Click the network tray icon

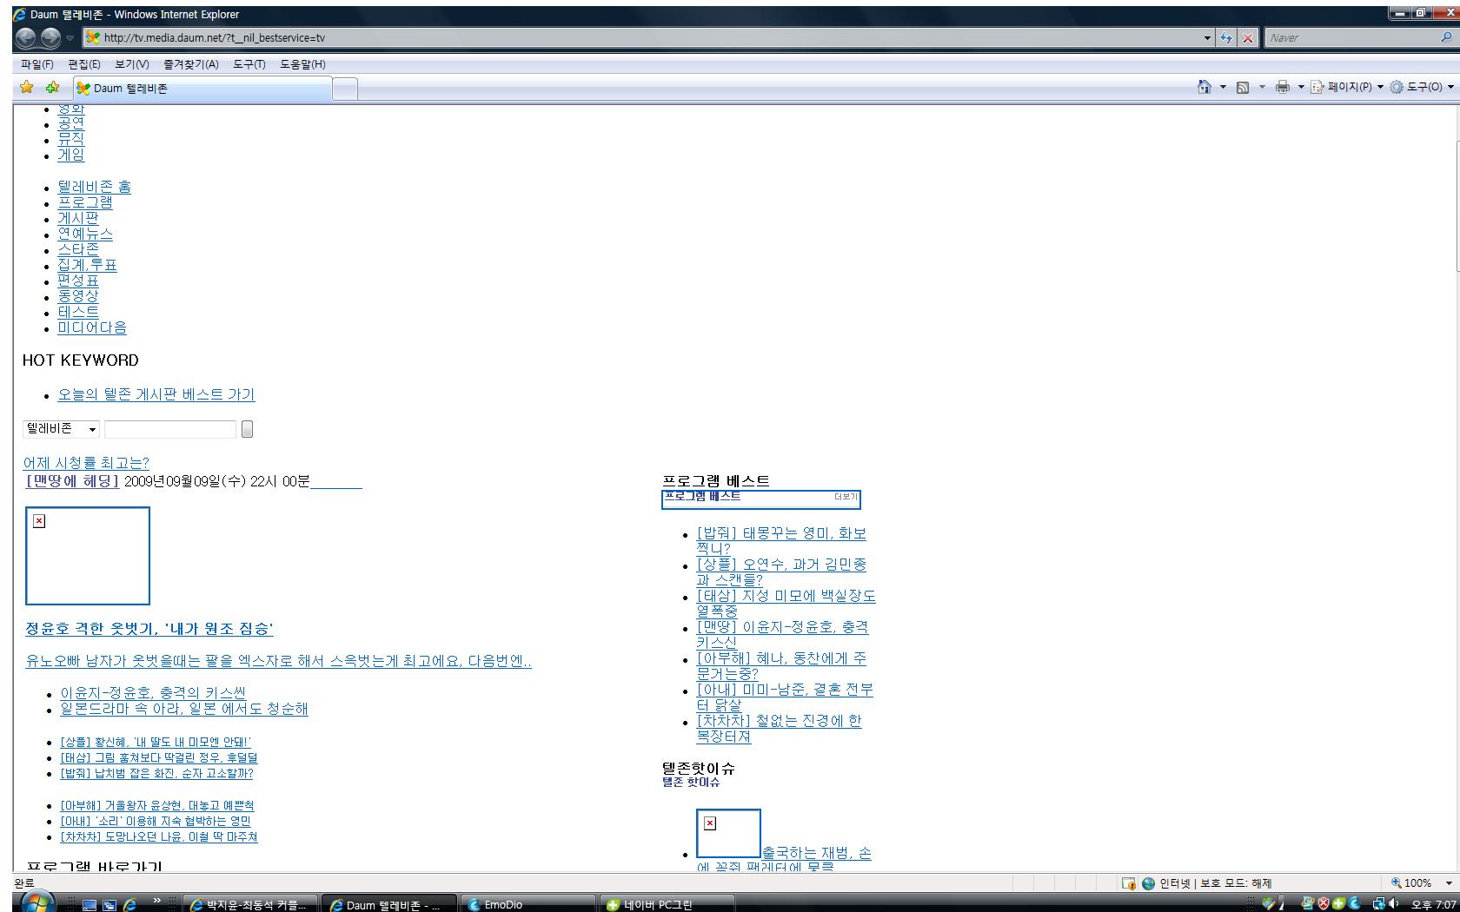click(1378, 904)
